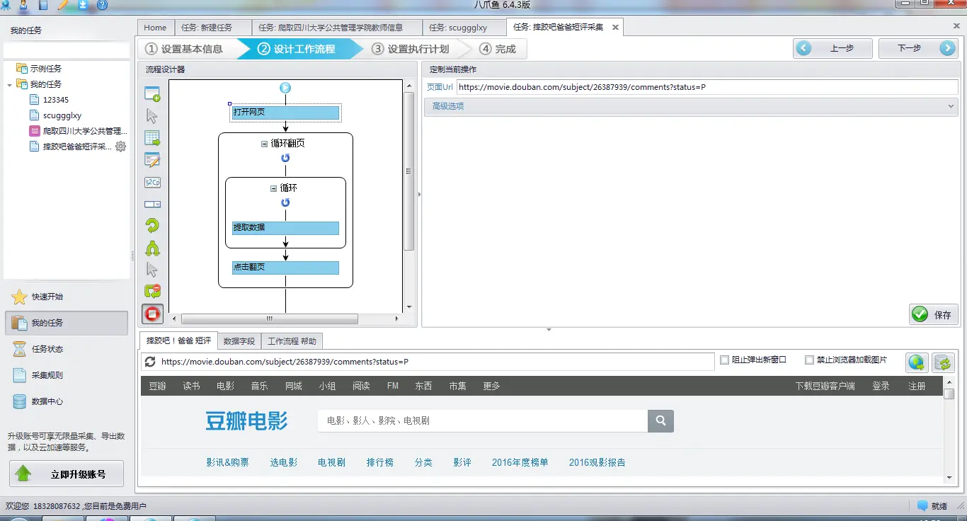Viewport: 967px width, 521px height.
Task: Enable 禁止浏览器加载图片 checkbox
Action: click(x=809, y=360)
